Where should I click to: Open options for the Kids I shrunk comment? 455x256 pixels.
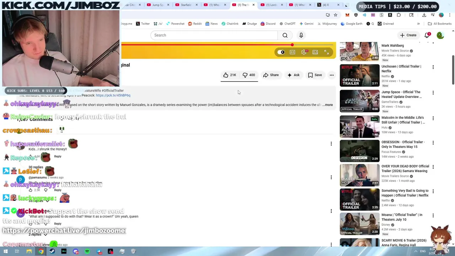pos(331,144)
